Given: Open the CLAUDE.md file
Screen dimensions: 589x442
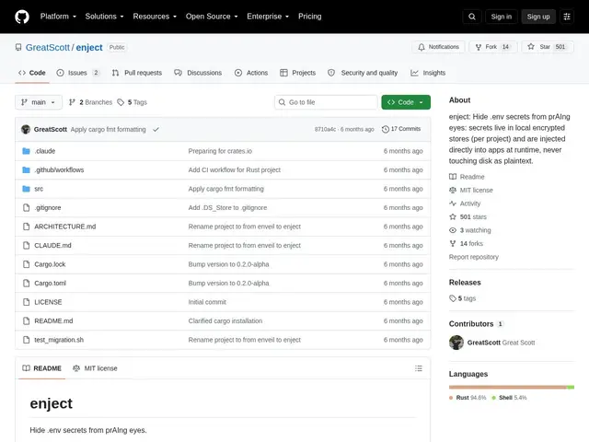Looking at the screenshot, I should pos(52,246).
